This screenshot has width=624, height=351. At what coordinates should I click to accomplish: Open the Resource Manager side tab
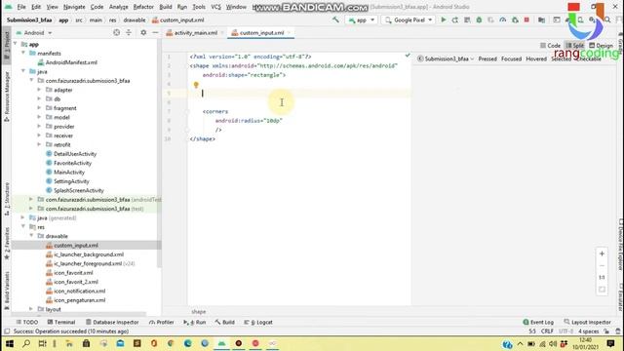(x=7, y=97)
